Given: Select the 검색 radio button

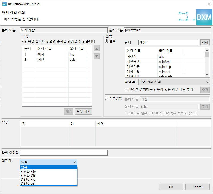Looking at the screenshot, I should (x=107, y=41).
